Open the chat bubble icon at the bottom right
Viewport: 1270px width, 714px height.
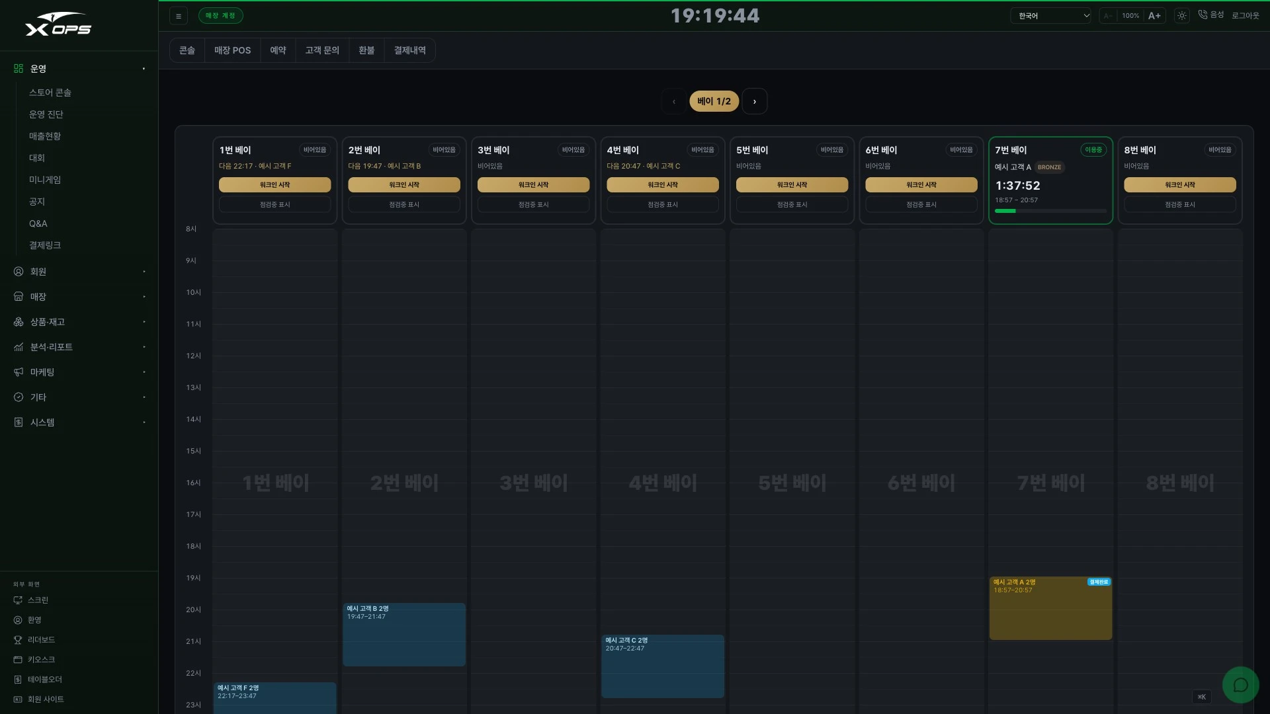point(1240,685)
